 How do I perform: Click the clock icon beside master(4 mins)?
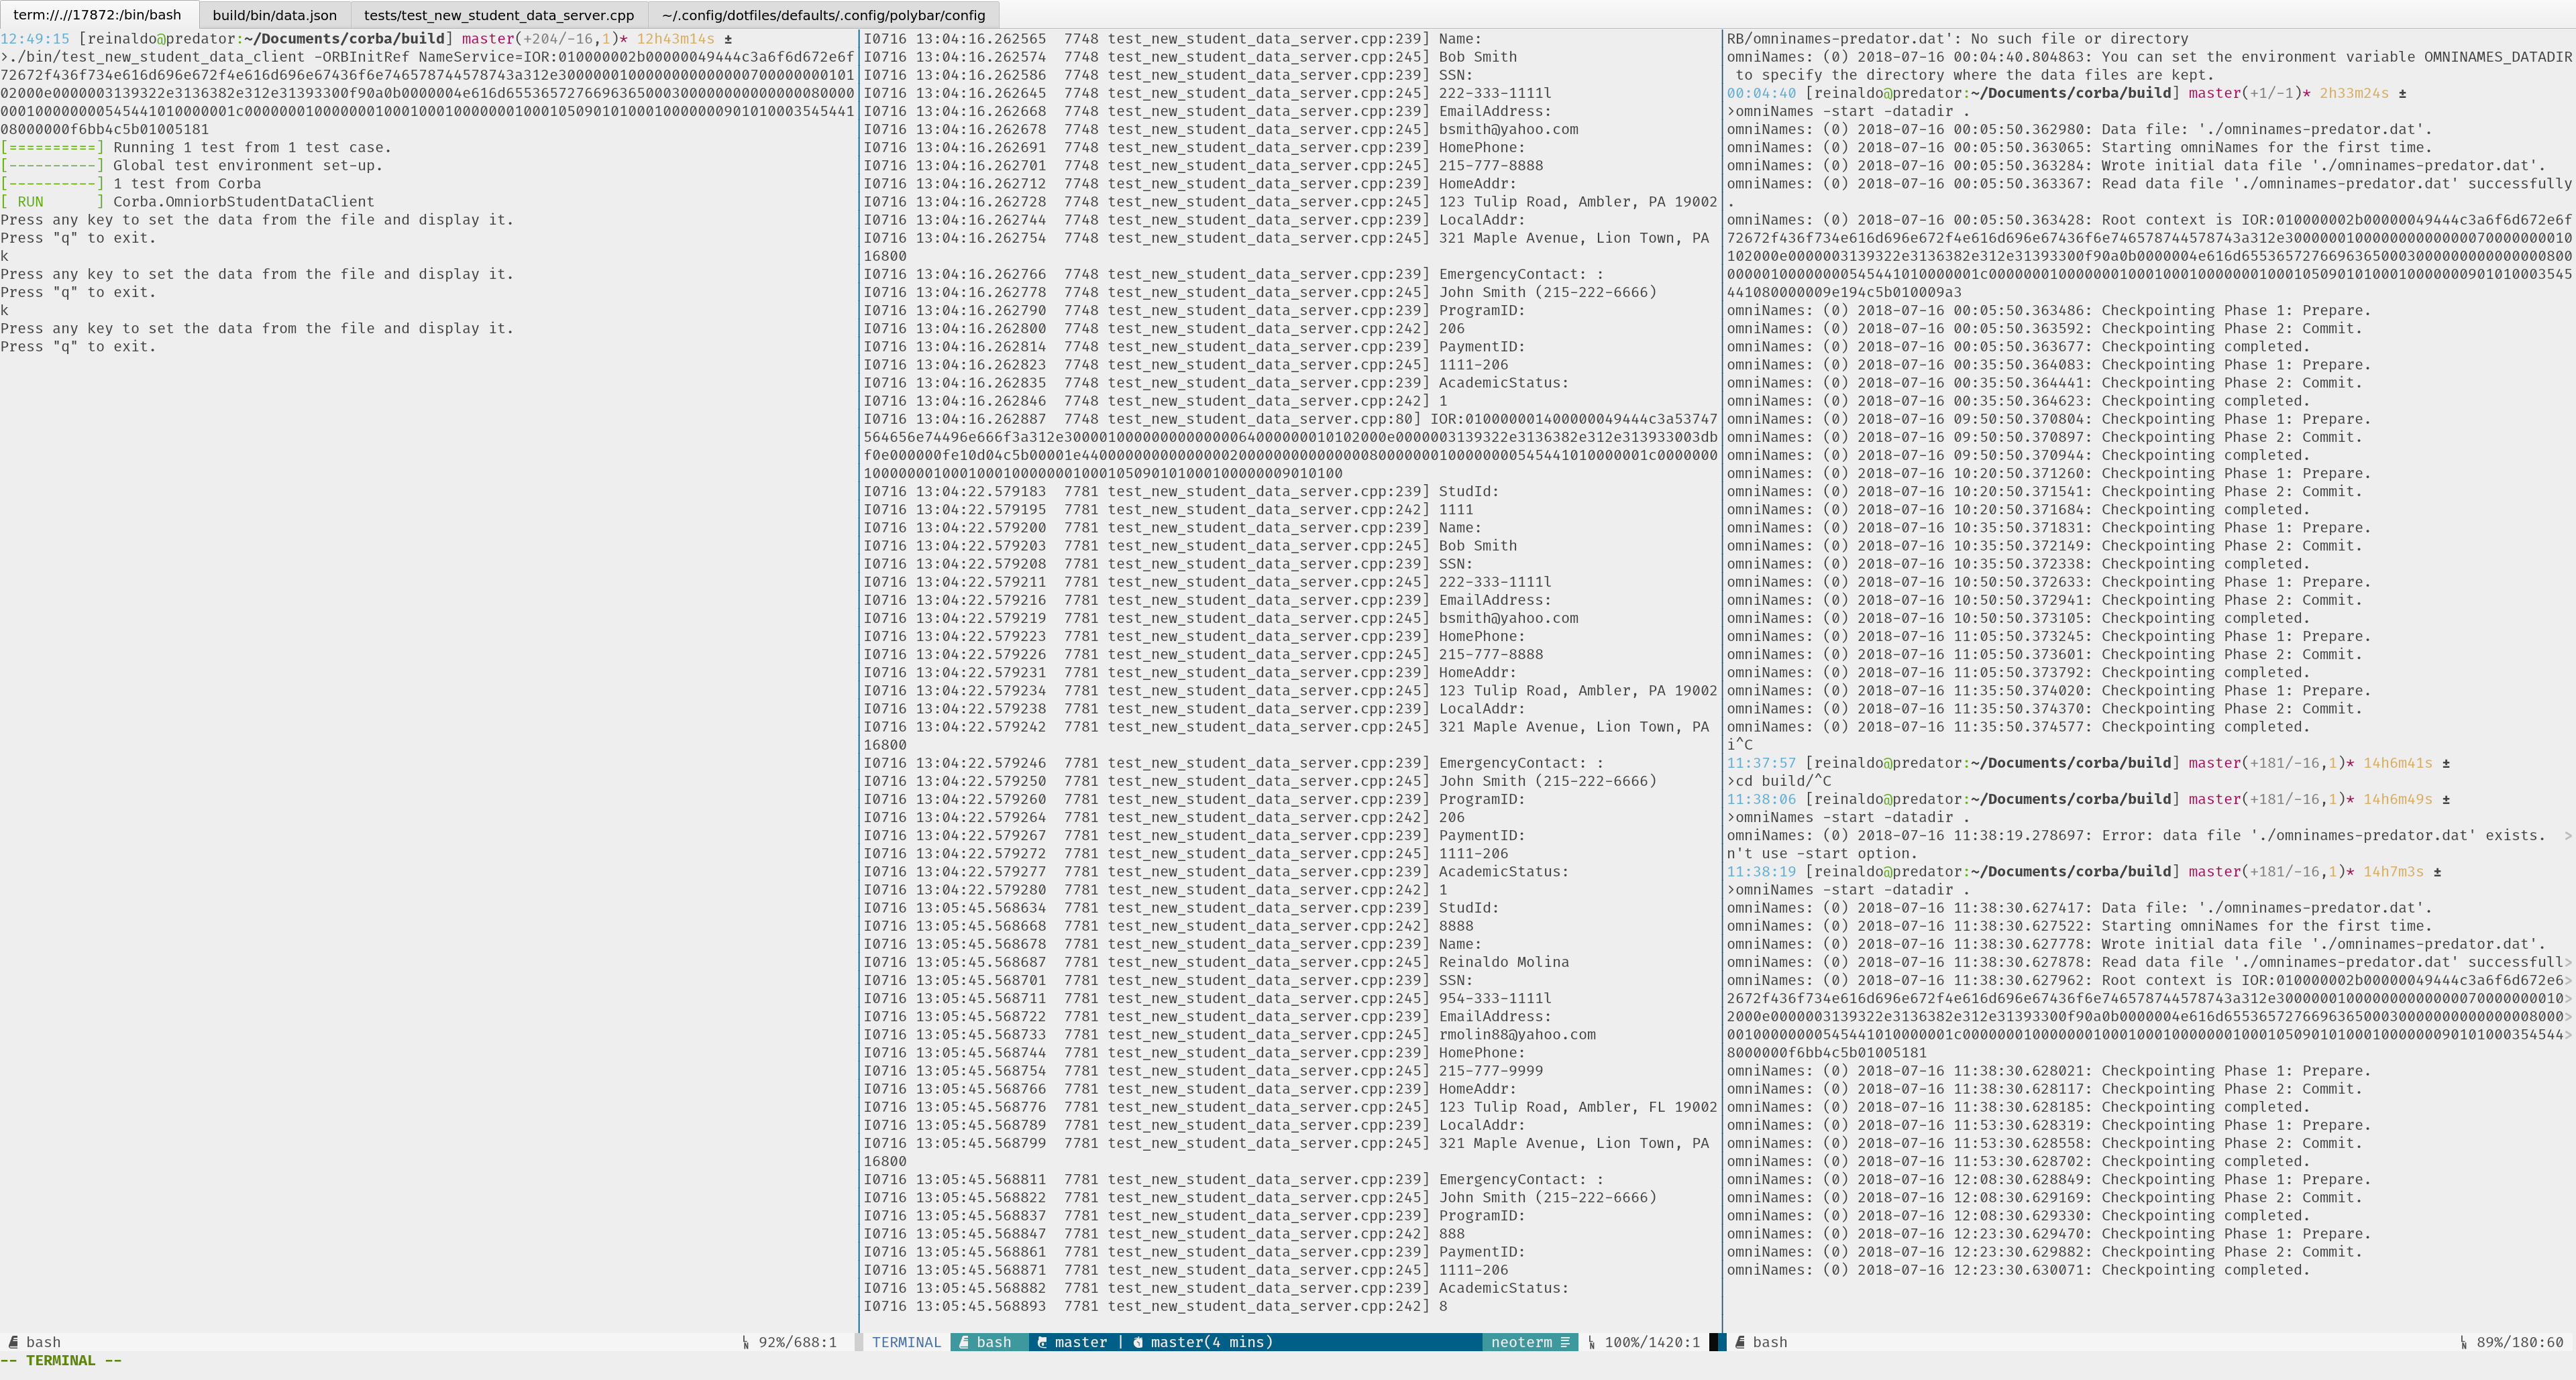point(1138,1342)
